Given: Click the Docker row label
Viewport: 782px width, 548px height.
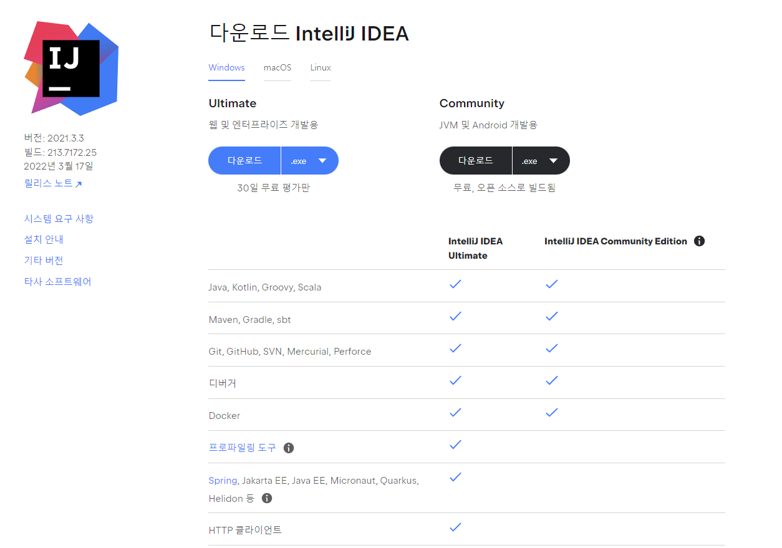Looking at the screenshot, I should (224, 416).
